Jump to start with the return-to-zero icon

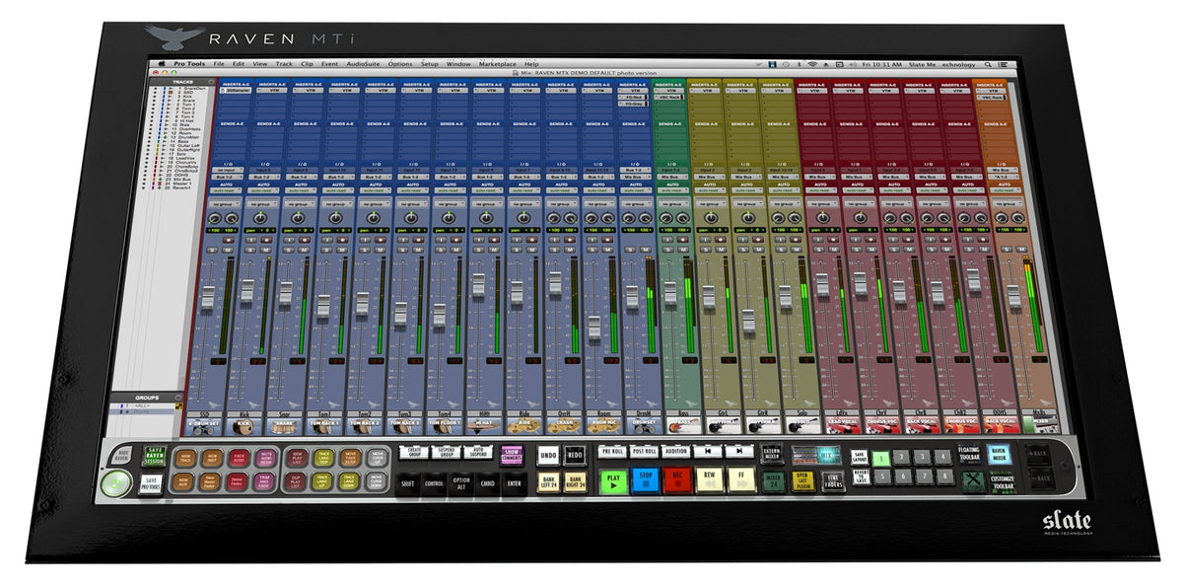[708, 451]
